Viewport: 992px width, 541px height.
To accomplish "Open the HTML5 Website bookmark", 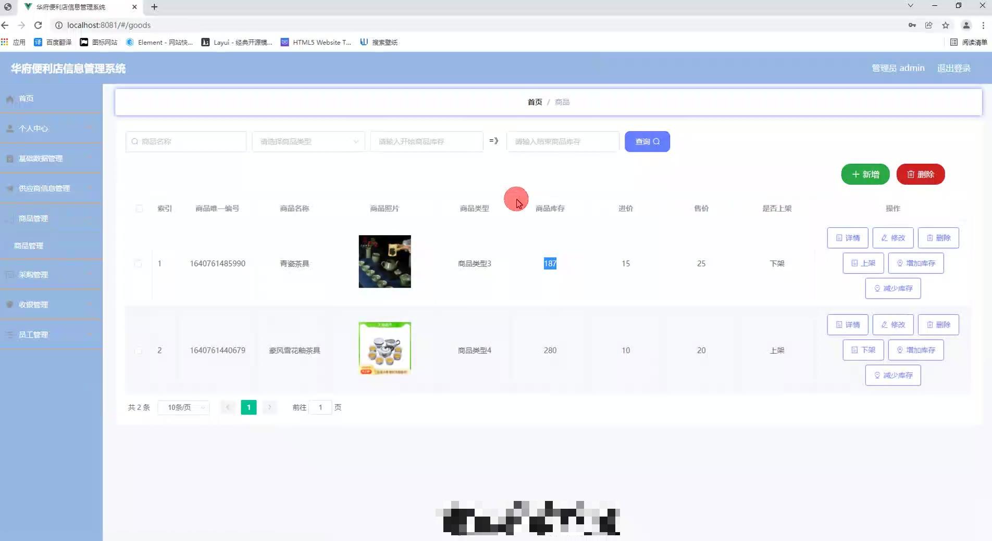I will pos(316,42).
